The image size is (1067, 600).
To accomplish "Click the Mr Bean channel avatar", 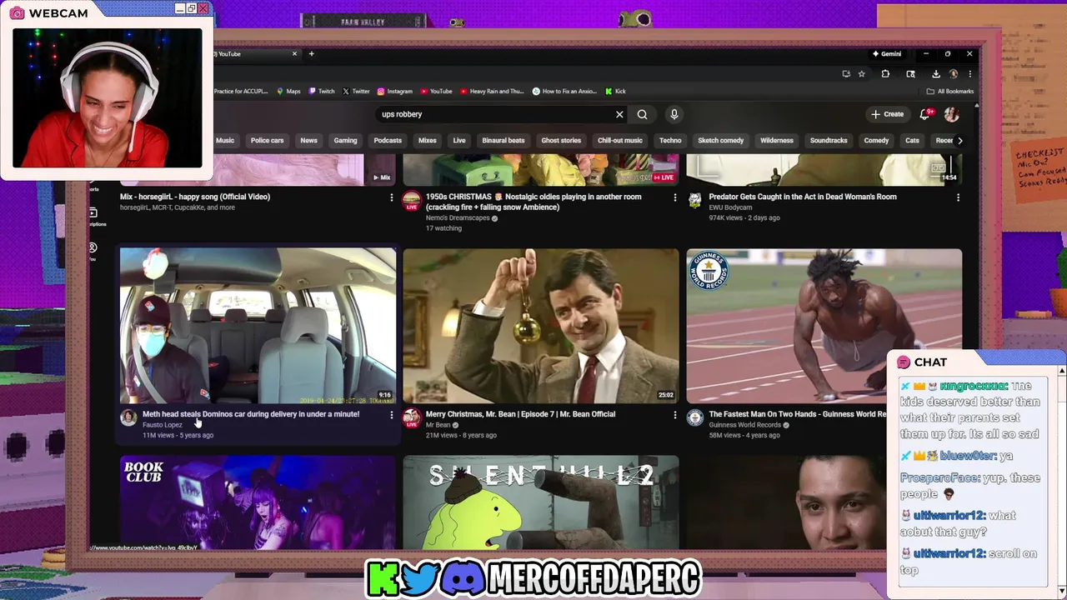I will [x=411, y=417].
